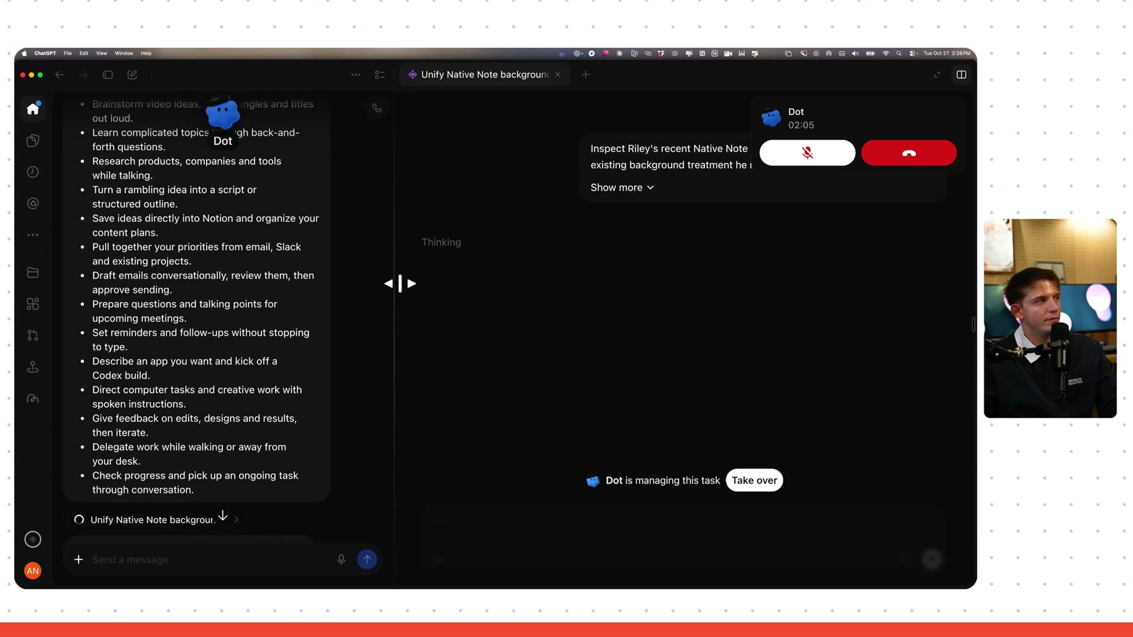Screen dimensions: 1133x637
Task: Click the Dot avatar in the call card
Action: click(771, 117)
